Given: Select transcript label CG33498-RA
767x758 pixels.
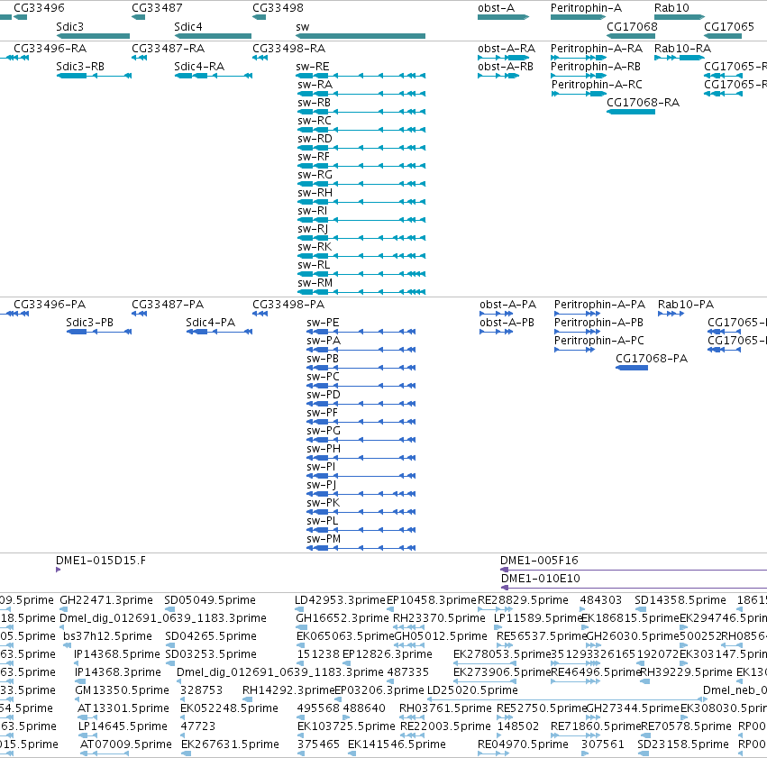Looking at the screenshot, I should [288, 49].
